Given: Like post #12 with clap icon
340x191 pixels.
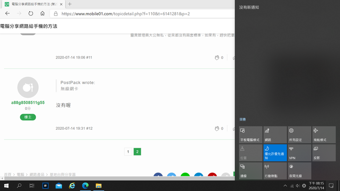Looking at the screenshot, I should pos(217,128).
